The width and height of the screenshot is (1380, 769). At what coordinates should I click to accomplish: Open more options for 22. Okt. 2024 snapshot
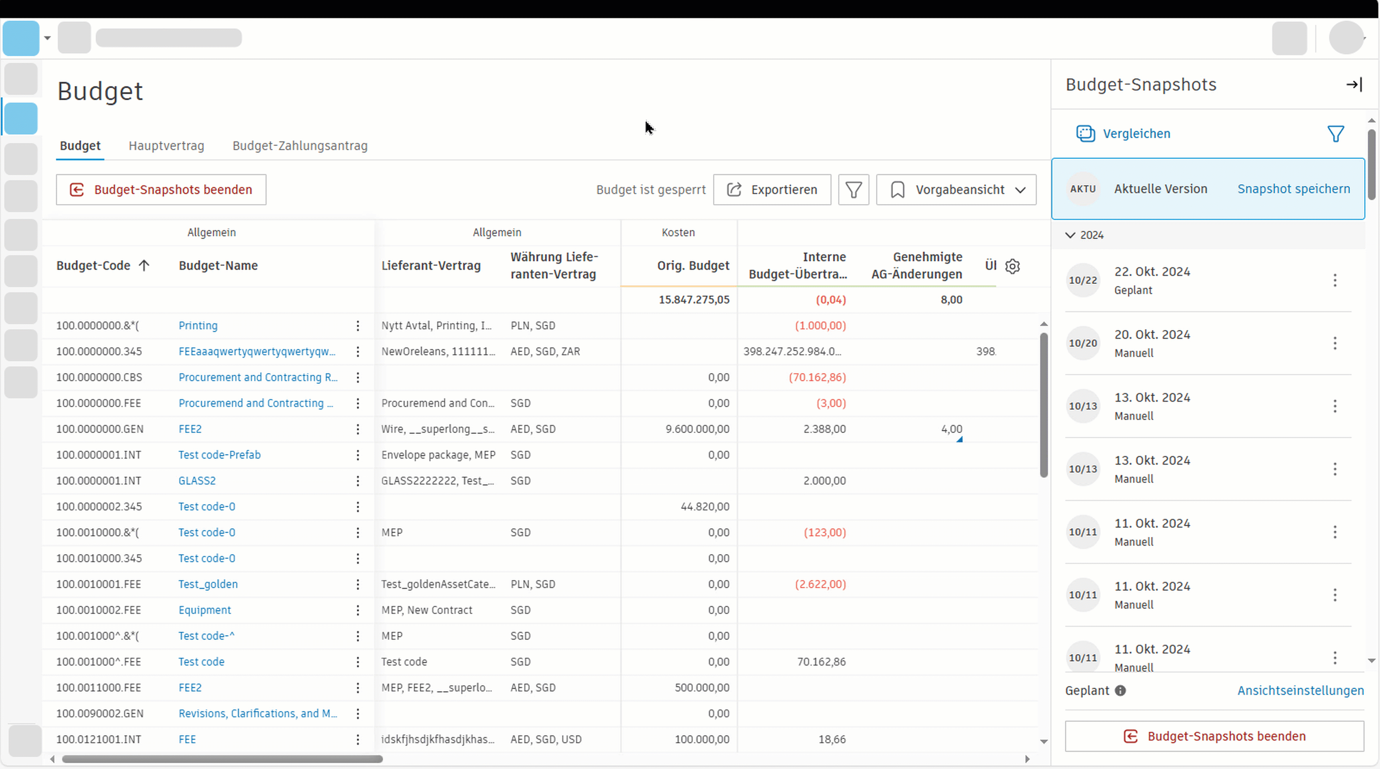tap(1334, 280)
